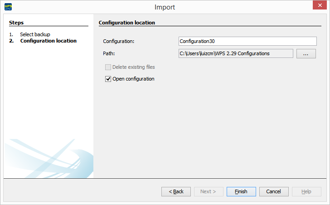This screenshot has width=330, height=205.
Task: Click the WPS application icon in title bar
Action: click(x=8, y=7)
